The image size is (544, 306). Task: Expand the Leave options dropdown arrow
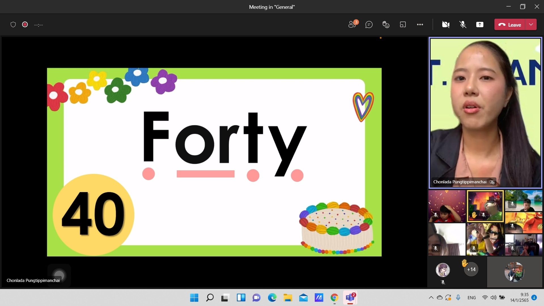click(531, 25)
